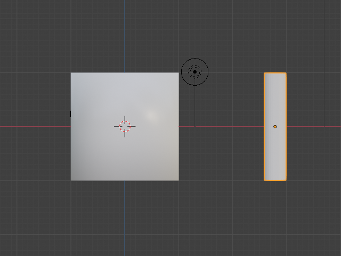
Task: Click the bottom edge of the orange outline
Action: [275, 180]
